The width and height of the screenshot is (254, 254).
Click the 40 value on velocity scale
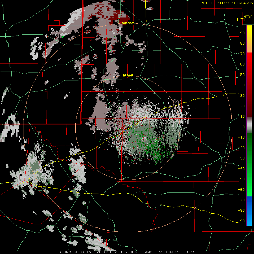[x=242, y=85]
